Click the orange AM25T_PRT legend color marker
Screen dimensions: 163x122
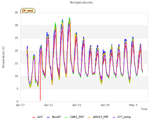89,117
